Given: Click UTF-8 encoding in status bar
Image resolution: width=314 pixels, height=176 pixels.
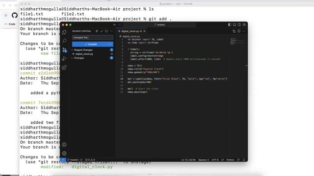Looking at the screenshot, I should tap(215, 160).
